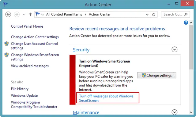This screenshot has height=117, width=196.
Task: Click the vertical scrollbar thumb
Action: click(x=191, y=47)
